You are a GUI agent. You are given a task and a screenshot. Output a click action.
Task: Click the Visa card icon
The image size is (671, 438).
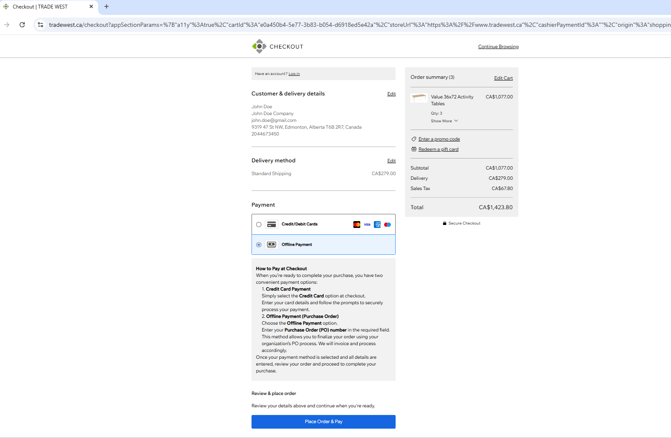(x=367, y=225)
